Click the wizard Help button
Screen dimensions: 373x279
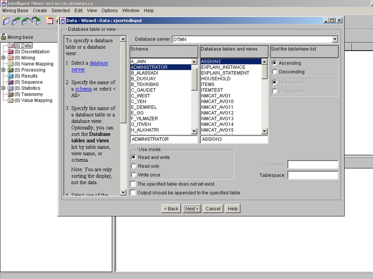point(233,209)
